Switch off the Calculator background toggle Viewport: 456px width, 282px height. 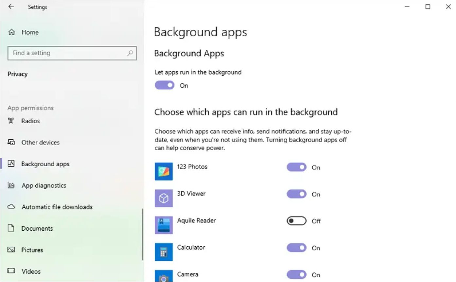pyautogui.click(x=296, y=248)
